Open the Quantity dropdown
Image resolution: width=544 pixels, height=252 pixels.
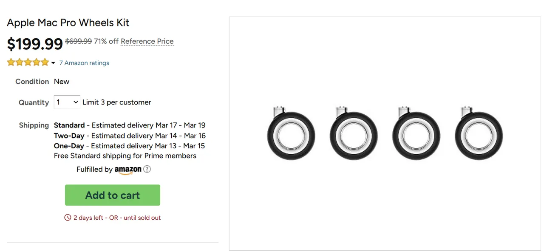pos(67,102)
